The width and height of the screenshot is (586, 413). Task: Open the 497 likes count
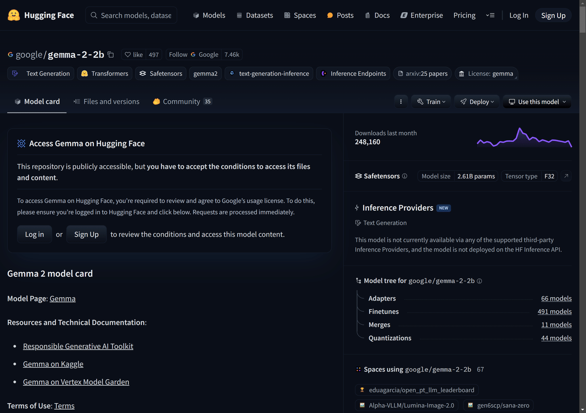click(x=154, y=55)
